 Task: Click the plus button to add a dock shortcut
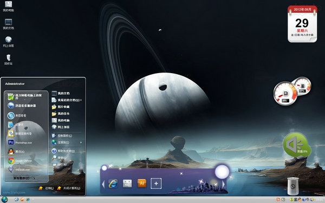coord(156,184)
